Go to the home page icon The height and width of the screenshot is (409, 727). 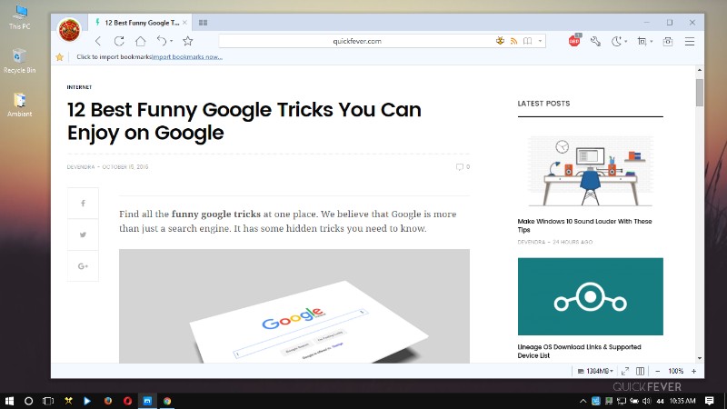[141, 41]
